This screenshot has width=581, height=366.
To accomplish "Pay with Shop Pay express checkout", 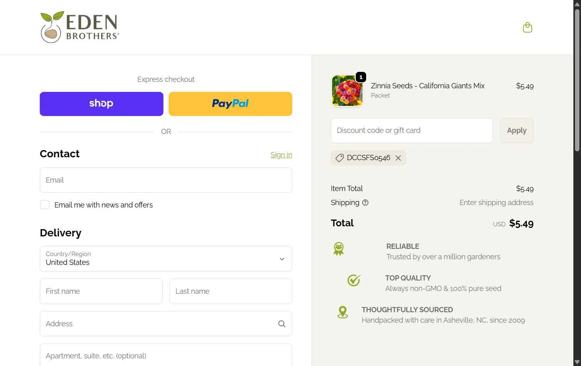I will pos(102,104).
